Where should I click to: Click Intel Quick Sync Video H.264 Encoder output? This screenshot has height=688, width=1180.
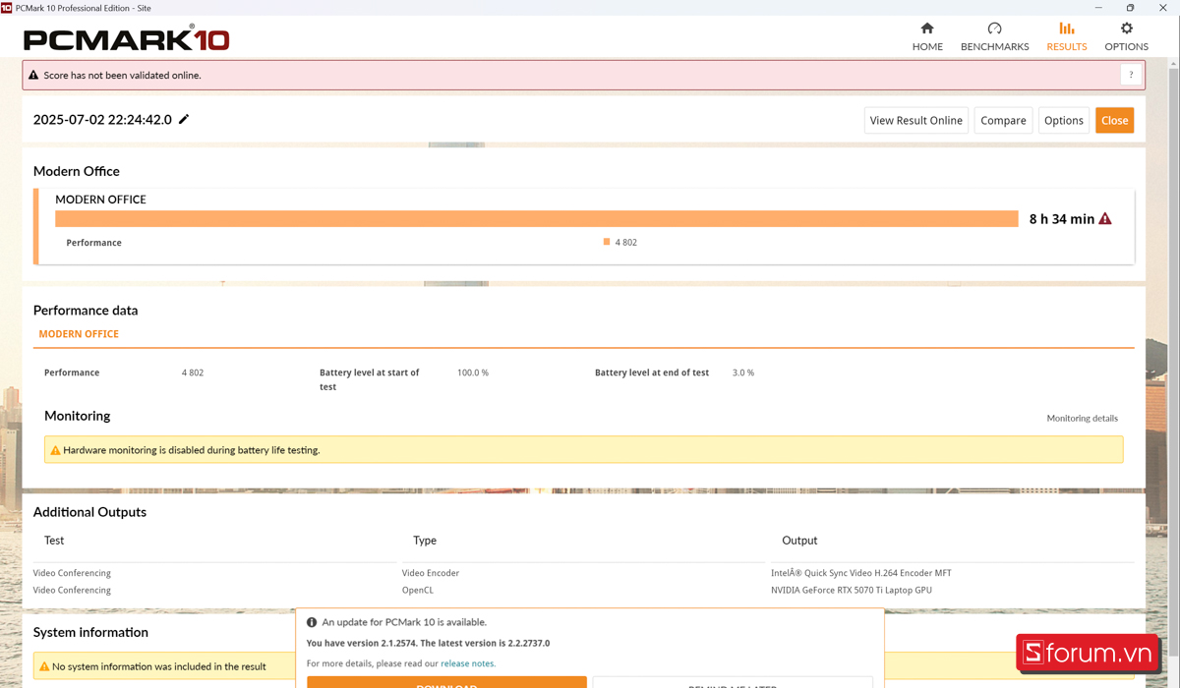tap(861, 573)
